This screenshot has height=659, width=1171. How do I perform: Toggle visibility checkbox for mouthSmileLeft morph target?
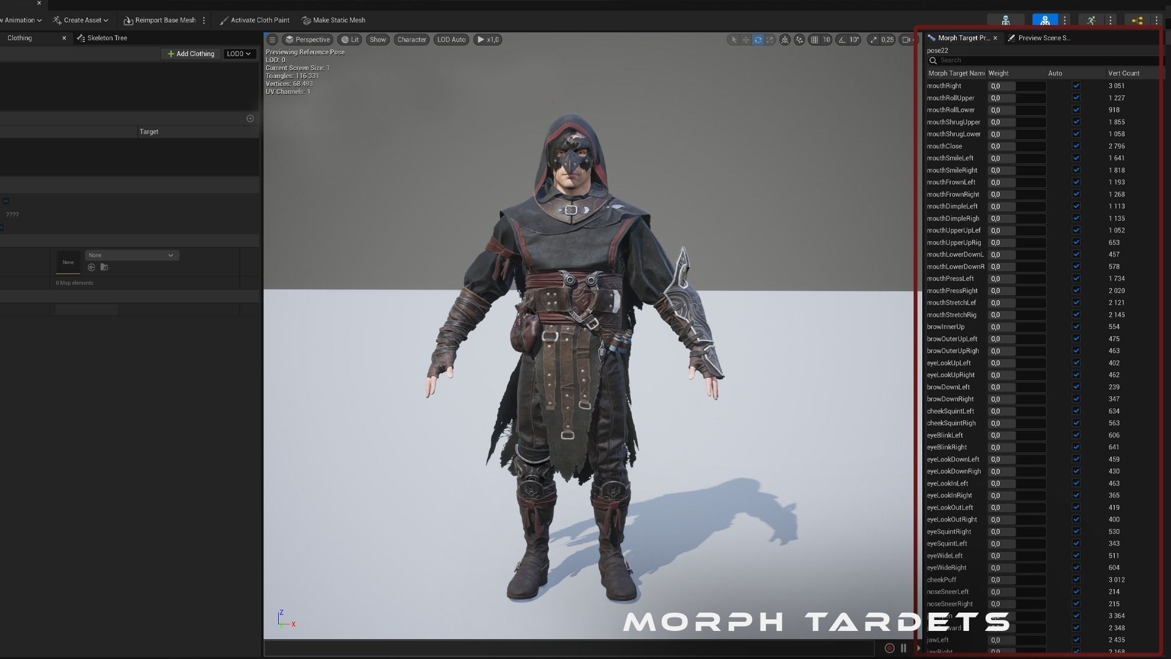[x=1075, y=158]
